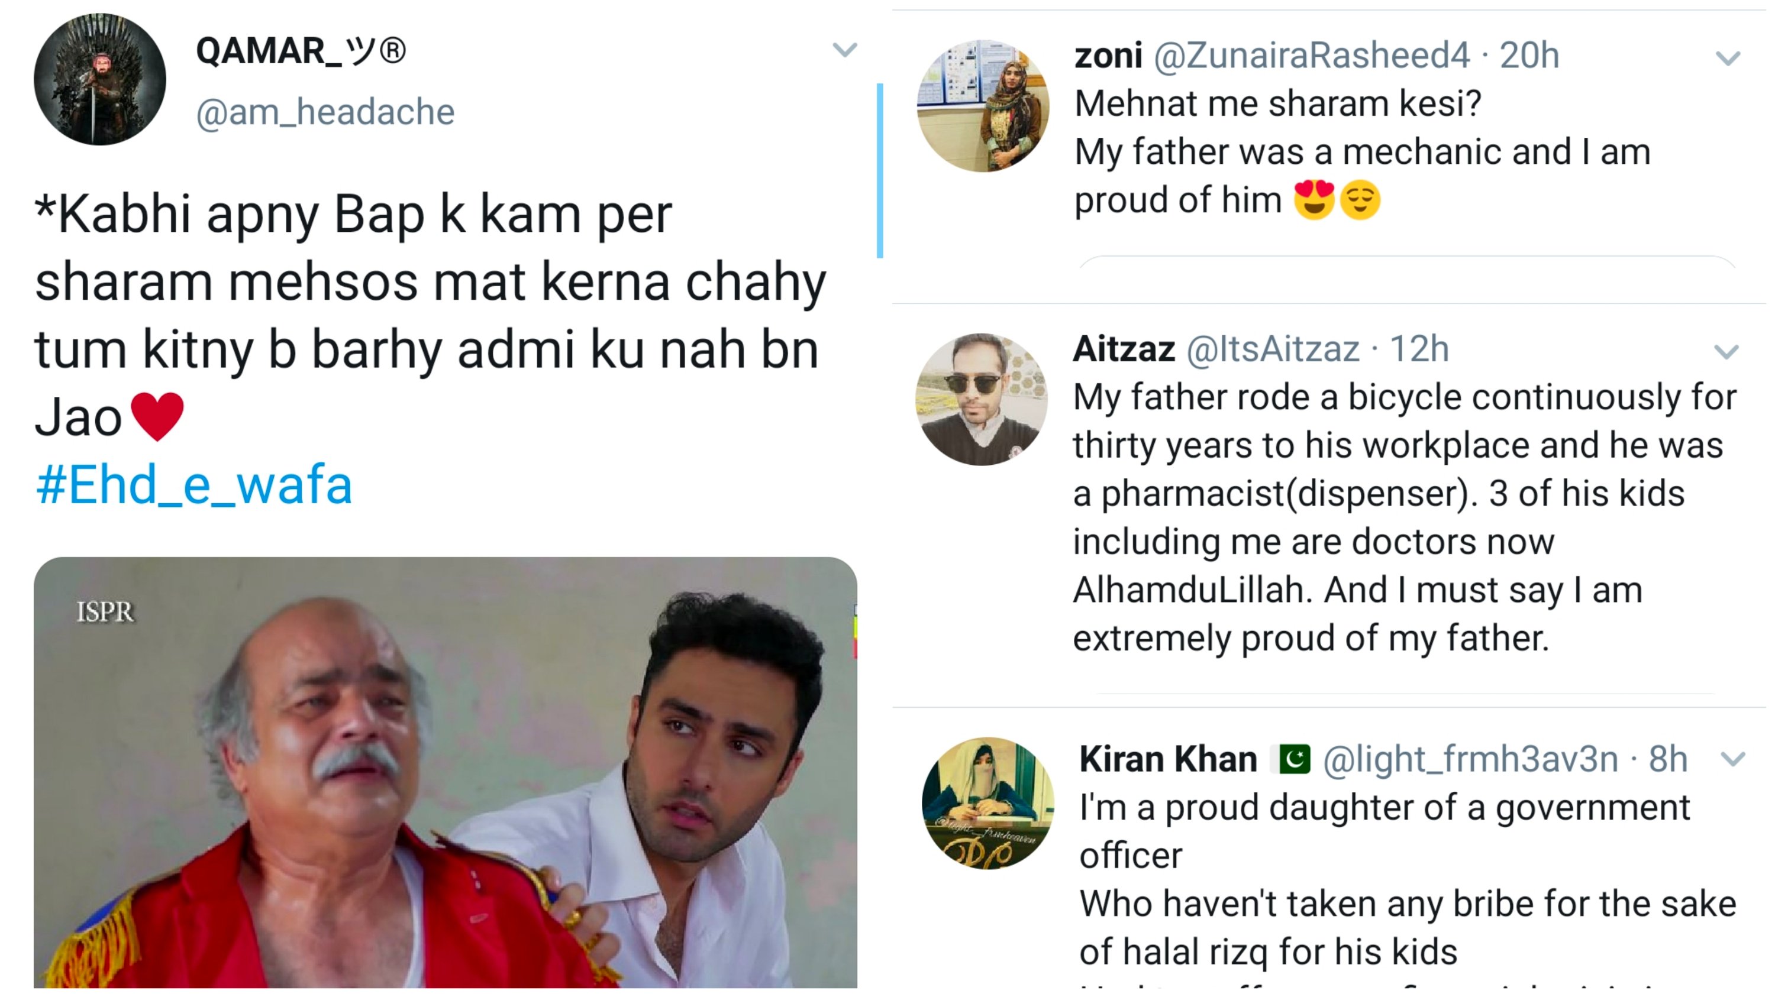The height and width of the screenshot is (997, 1775).
Task: Select the Kiran Khan display name
Action: pyautogui.click(x=1168, y=759)
